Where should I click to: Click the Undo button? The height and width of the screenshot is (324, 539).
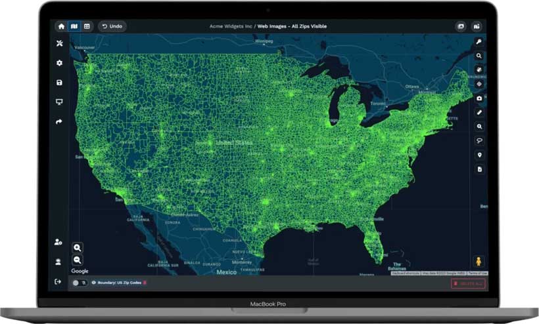(112, 26)
